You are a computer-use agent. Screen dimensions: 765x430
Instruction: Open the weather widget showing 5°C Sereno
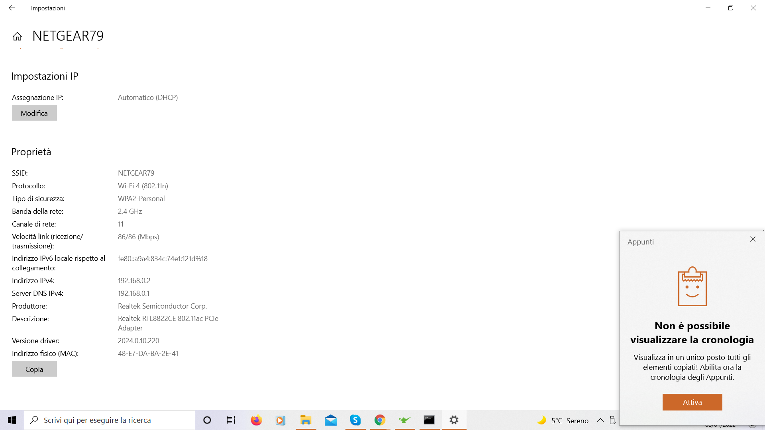tap(563, 420)
